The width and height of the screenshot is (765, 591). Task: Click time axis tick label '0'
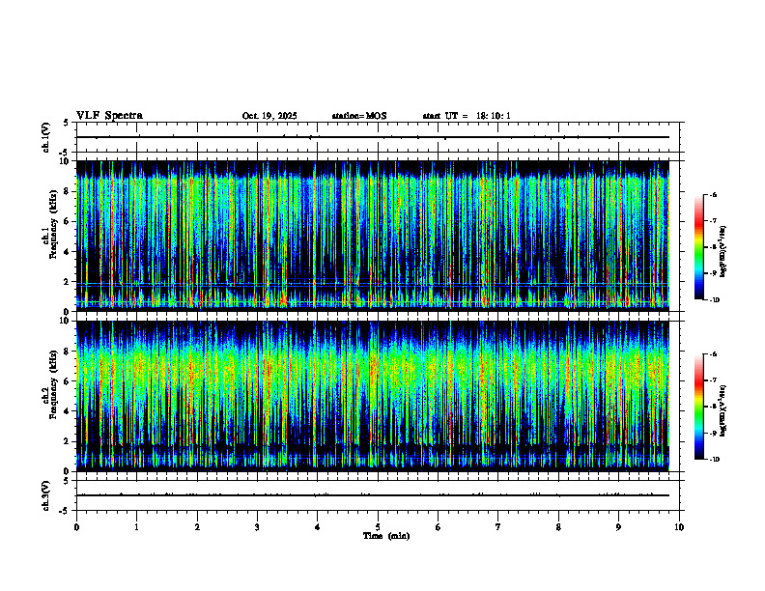click(x=76, y=527)
